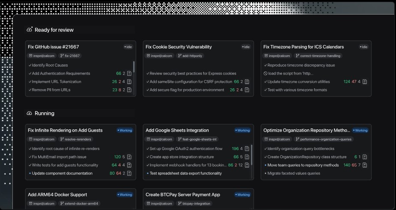The image size is (396, 210).
Task: Open Fix Timezone Parsing for ICS Calendars task
Action: pyautogui.click(x=303, y=47)
